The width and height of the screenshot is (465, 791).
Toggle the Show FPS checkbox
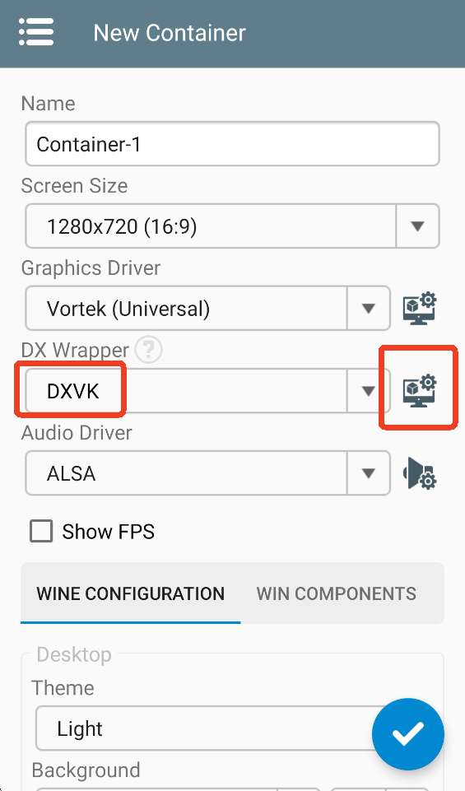[x=41, y=532]
